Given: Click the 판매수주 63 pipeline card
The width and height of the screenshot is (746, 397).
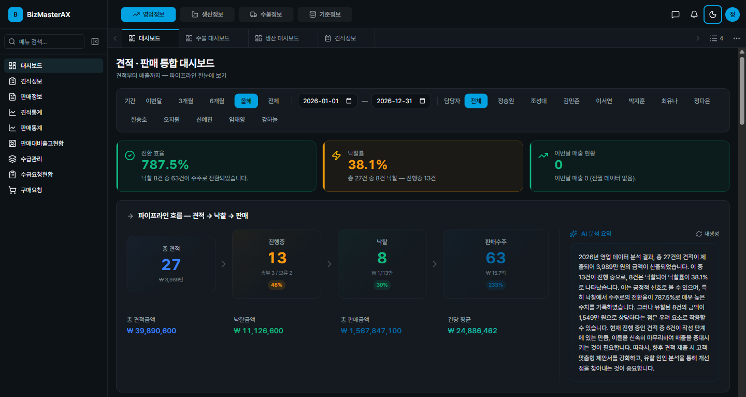Looking at the screenshot, I should [496, 264].
